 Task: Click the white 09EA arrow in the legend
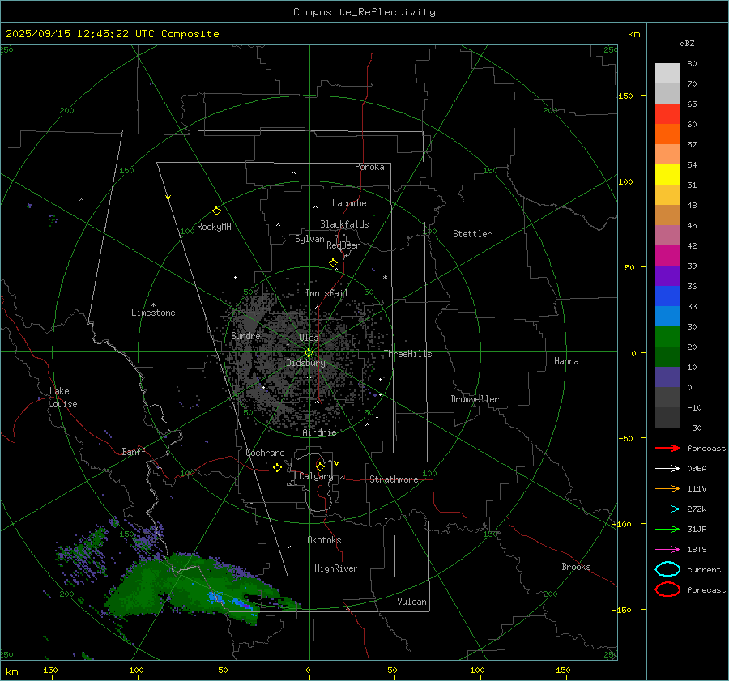(x=667, y=469)
